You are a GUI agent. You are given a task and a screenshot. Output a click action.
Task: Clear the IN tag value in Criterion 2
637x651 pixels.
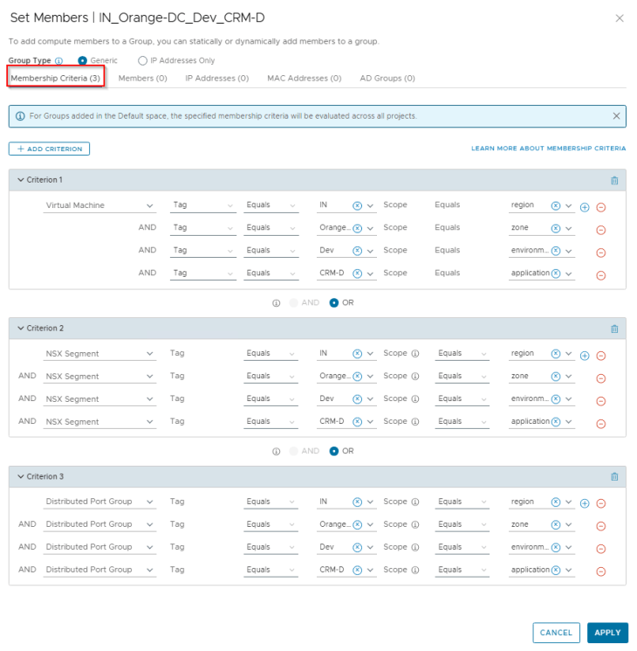pos(357,355)
